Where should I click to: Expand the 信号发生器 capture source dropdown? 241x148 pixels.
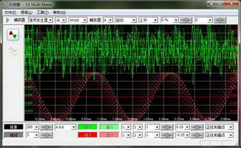coord(40,20)
